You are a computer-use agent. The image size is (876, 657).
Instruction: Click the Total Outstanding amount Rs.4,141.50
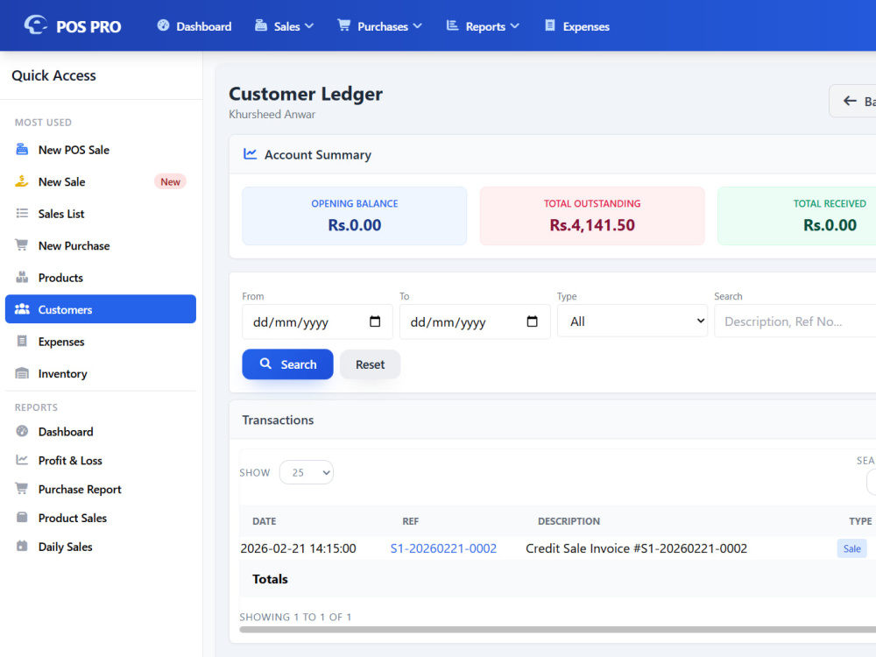[x=592, y=224]
